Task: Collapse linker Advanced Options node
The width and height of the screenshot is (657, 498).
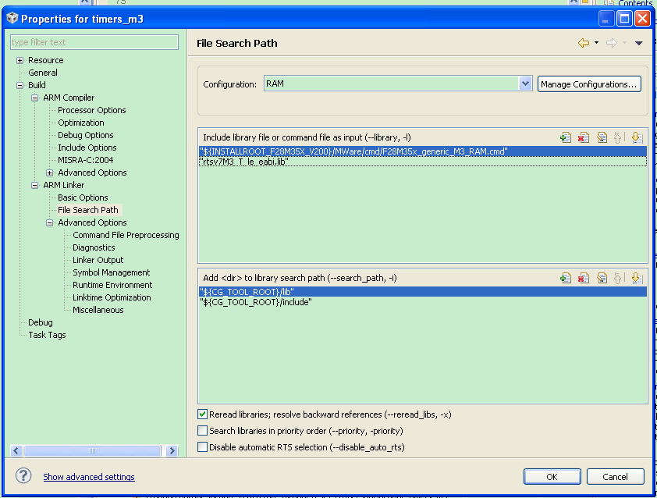Action: (x=49, y=222)
